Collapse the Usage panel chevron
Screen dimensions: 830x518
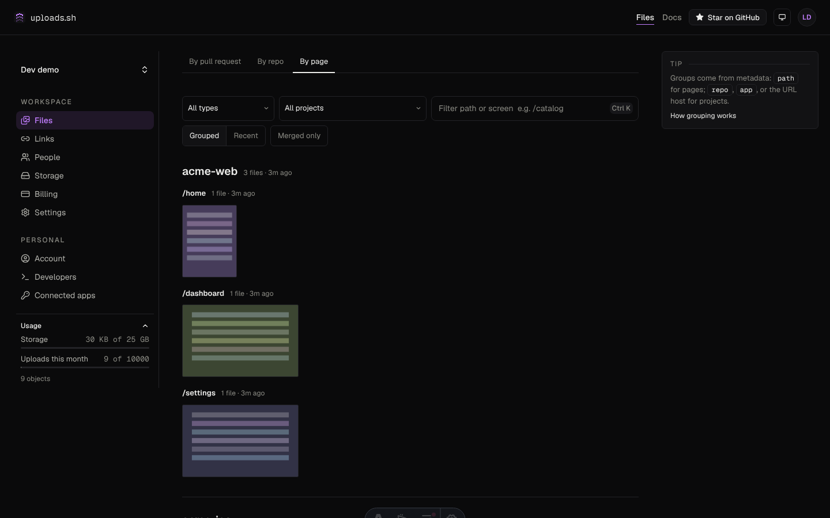pos(145,326)
